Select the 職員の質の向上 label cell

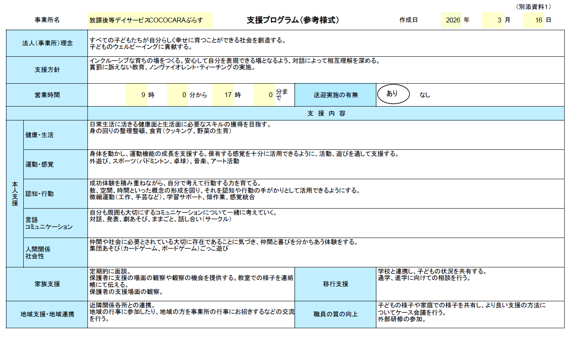click(x=335, y=314)
